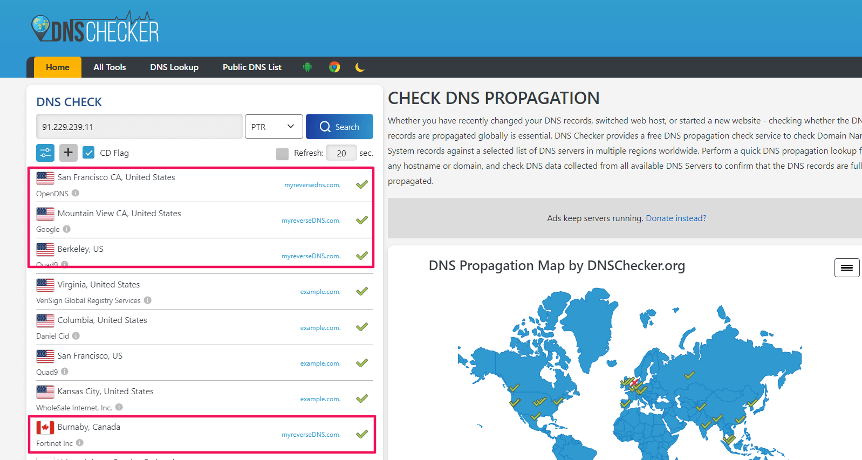862x460 pixels.
Task: Click the info icon next to Fortinet Inc
Action: [x=80, y=443]
